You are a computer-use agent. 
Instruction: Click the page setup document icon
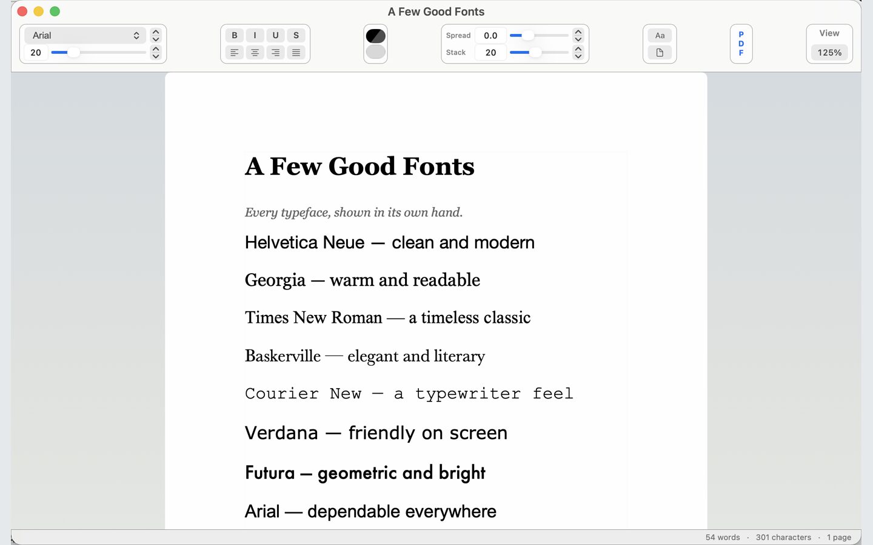click(x=660, y=53)
